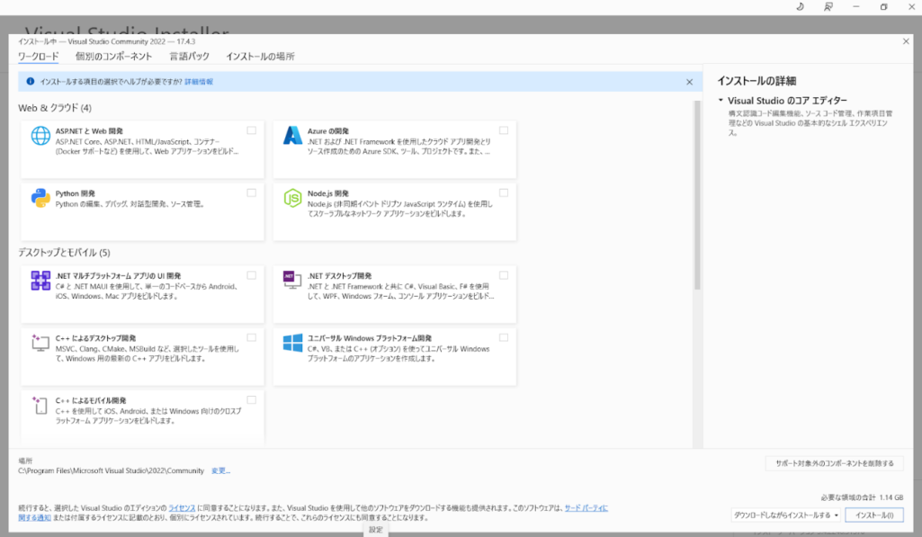This screenshot has width=922, height=537.
Task: Tick the ユニバーサル Windows プラットフォーム開発 checkbox
Action: pyautogui.click(x=504, y=337)
